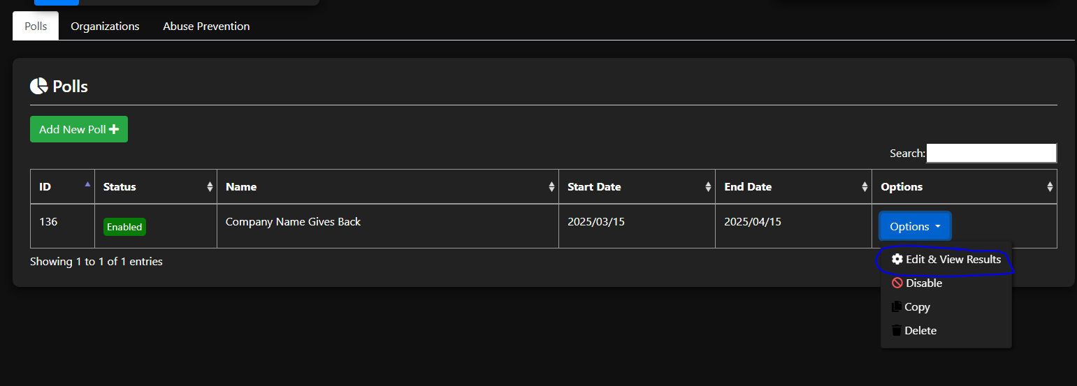The height and width of the screenshot is (386, 1077).
Task: Choose Edit & View Results menu entry
Action: (953, 260)
